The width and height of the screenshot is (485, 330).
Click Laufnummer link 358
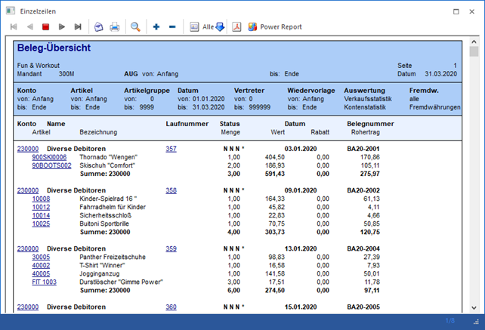tap(171, 191)
